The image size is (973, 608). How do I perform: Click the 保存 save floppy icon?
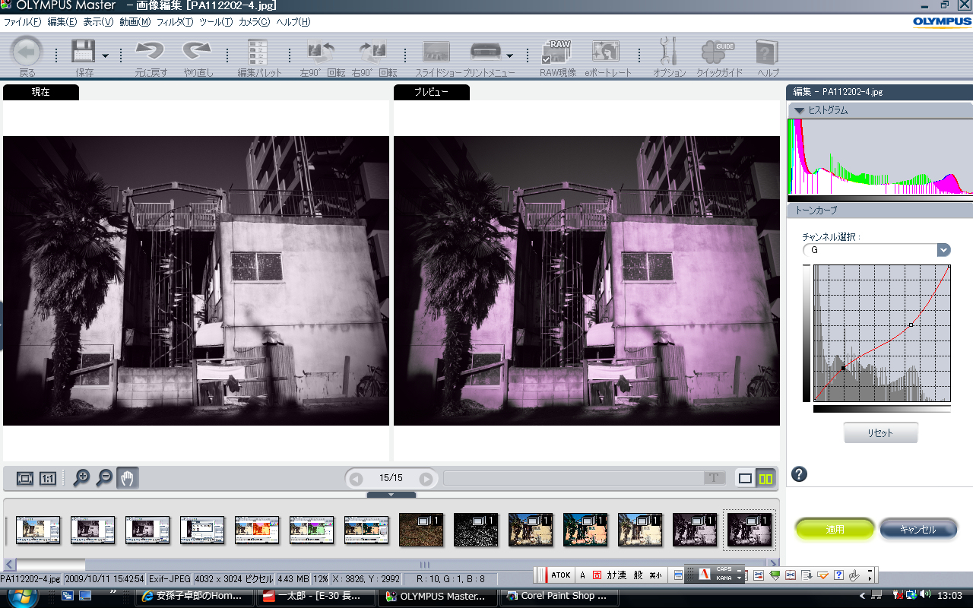point(82,52)
